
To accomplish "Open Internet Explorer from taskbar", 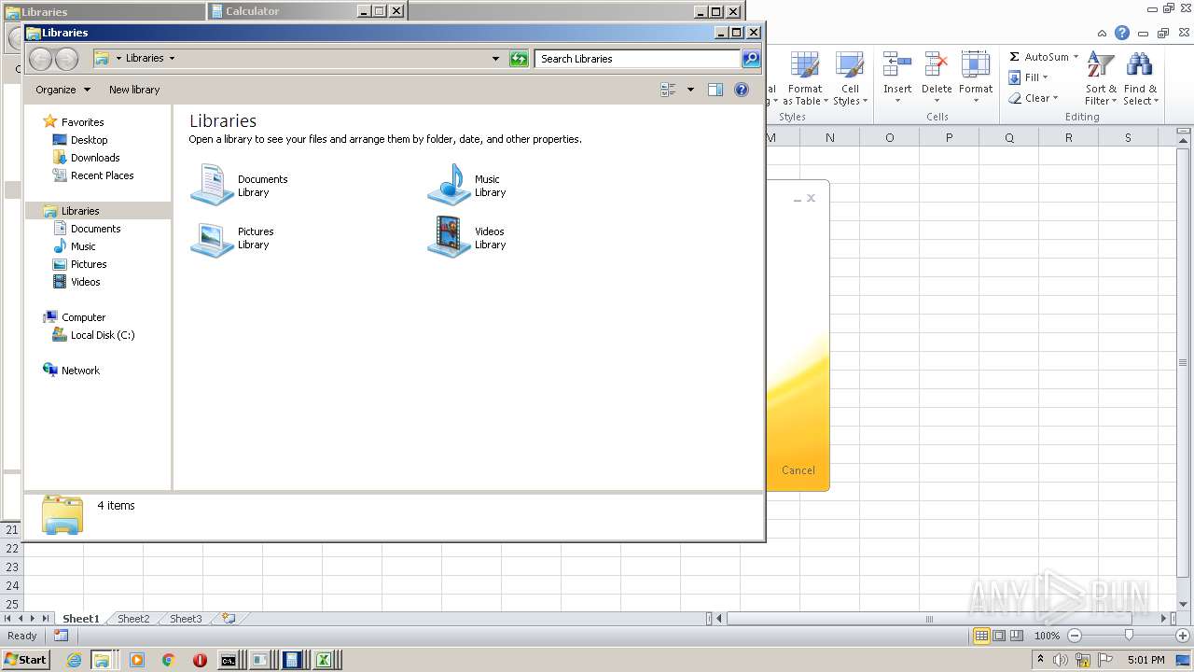I will pos(74,660).
